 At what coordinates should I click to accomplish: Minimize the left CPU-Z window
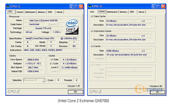pyautogui.click(x=72, y=6)
